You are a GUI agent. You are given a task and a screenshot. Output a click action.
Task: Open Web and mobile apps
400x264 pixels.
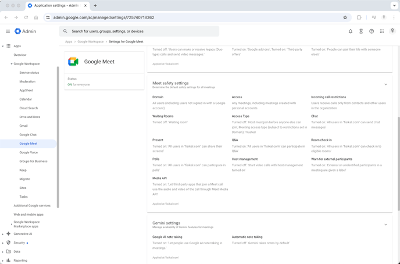[28, 215]
